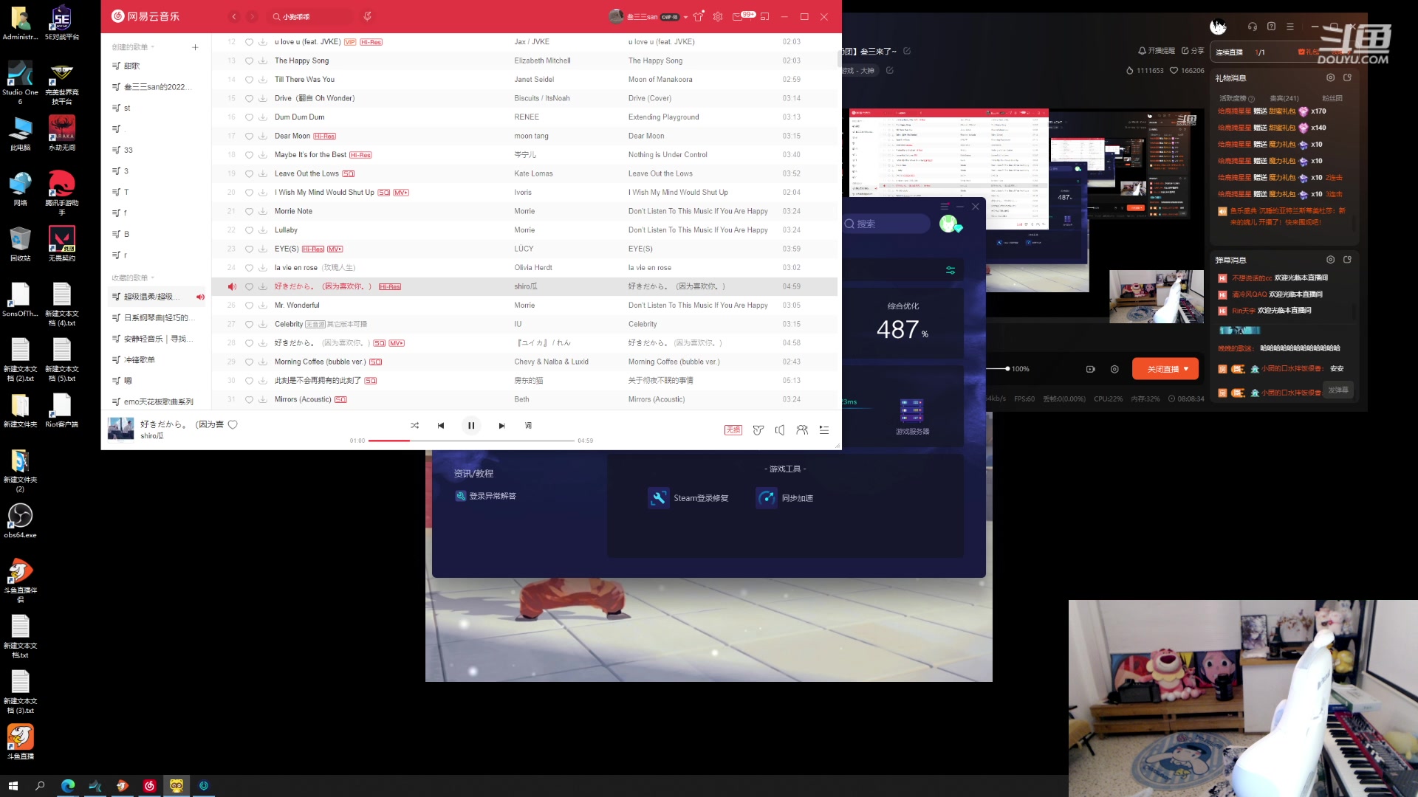Expand the user account dropdown arrow

(685, 17)
